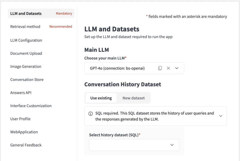Click the Conversation History Dataset heading
Screen dimensions: 240x161
click(123, 85)
